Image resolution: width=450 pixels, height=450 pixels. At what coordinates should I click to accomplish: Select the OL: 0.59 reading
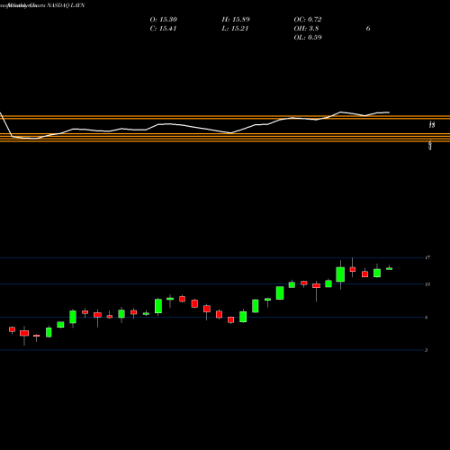(x=308, y=38)
